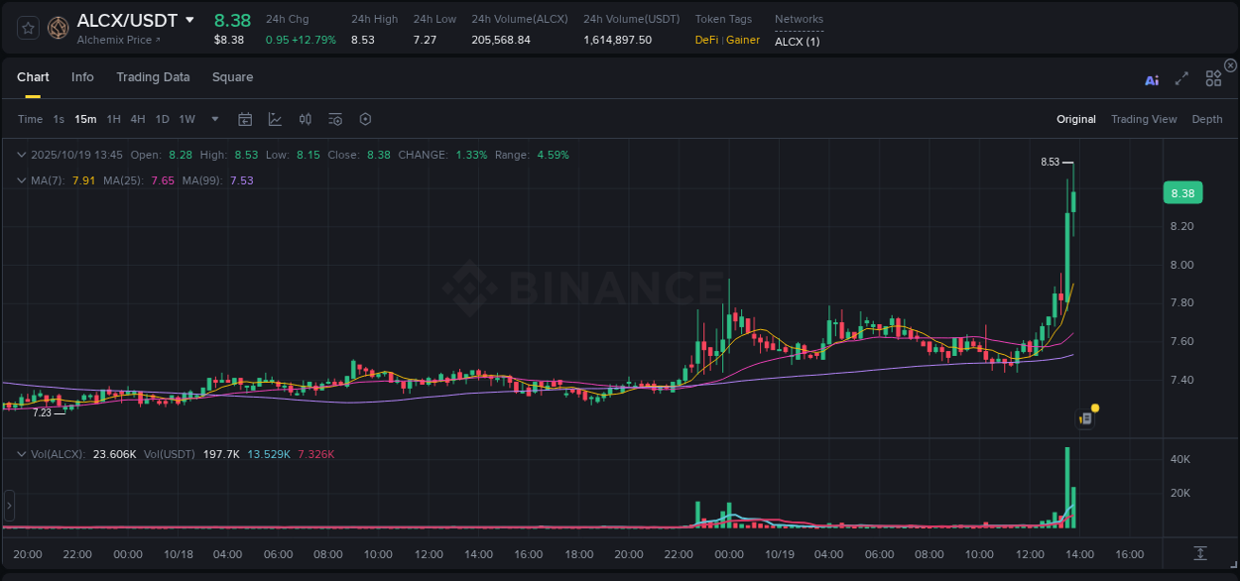The height and width of the screenshot is (581, 1240).
Task: Open the date range picker calendar icon
Action: tap(245, 119)
